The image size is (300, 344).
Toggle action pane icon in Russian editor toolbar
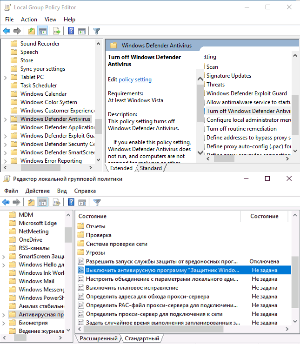pyautogui.click(x=82, y=202)
